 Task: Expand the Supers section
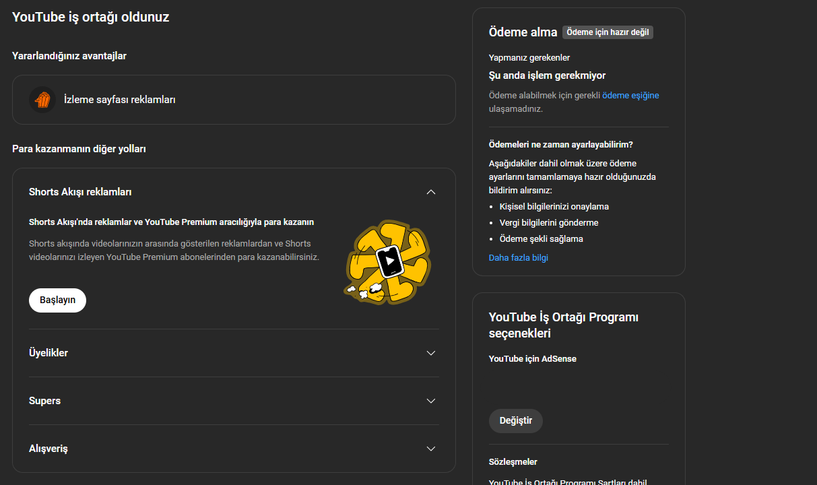point(431,401)
